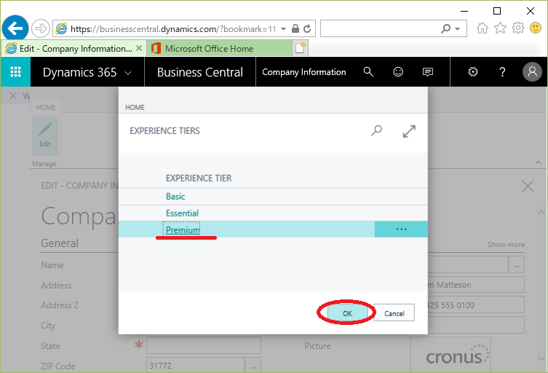Switch to Microsoft Office Home tab
Screen dimensions: 548x373
[219, 48]
